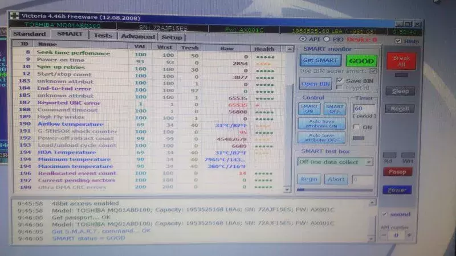Select the API radio button
The image size is (456, 256).
[x=303, y=39]
